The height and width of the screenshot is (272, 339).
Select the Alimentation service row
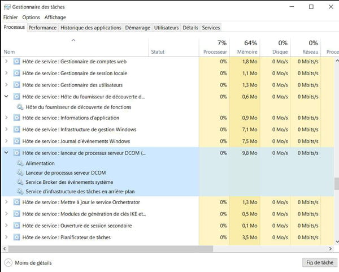[168, 163]
